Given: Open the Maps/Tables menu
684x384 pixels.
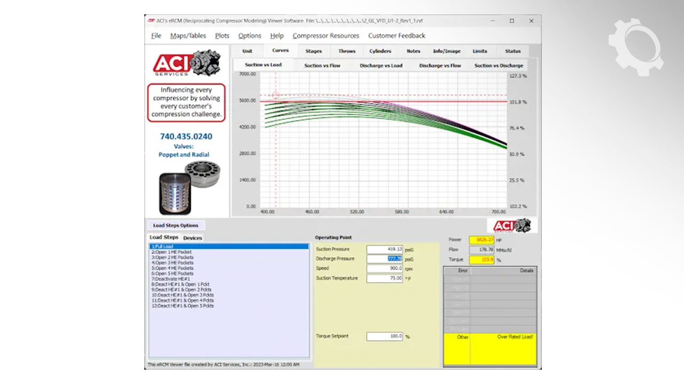Looking at the screenshot, I should pyautogui.click(x=188, y=36).
